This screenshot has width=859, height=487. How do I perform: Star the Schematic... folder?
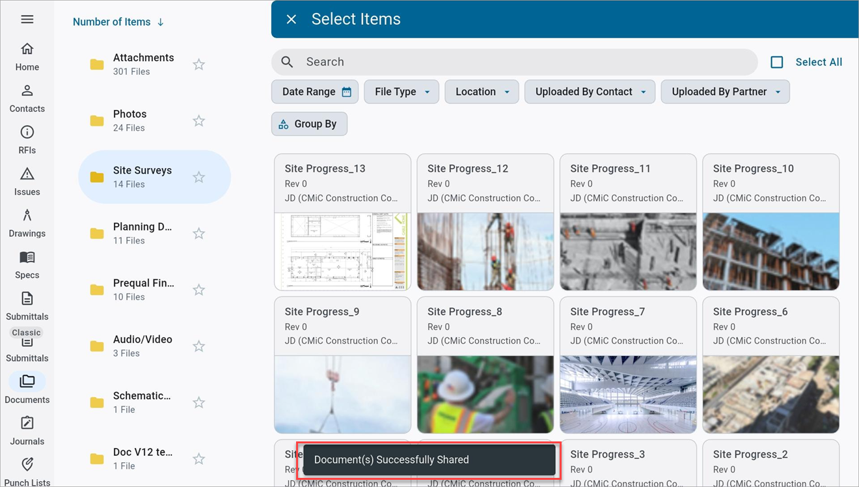199,403
